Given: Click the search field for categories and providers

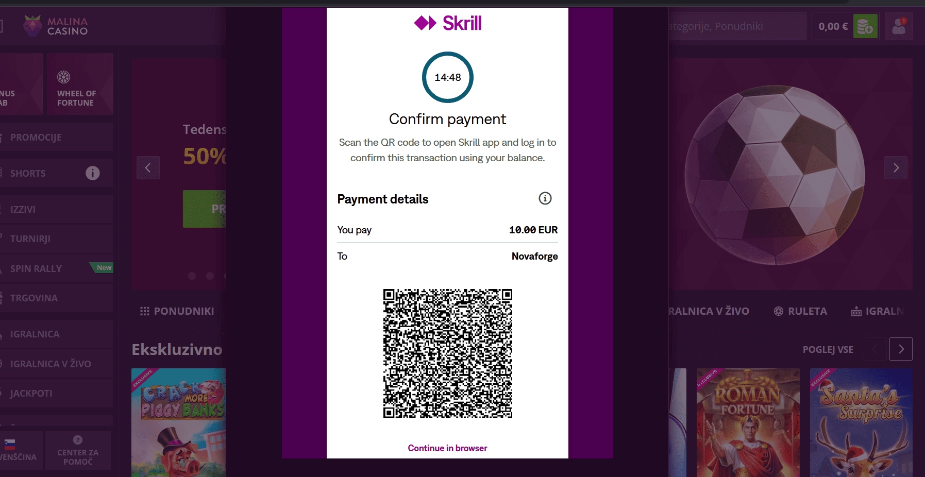Looking at the screenshot, I should click(737, 26).
